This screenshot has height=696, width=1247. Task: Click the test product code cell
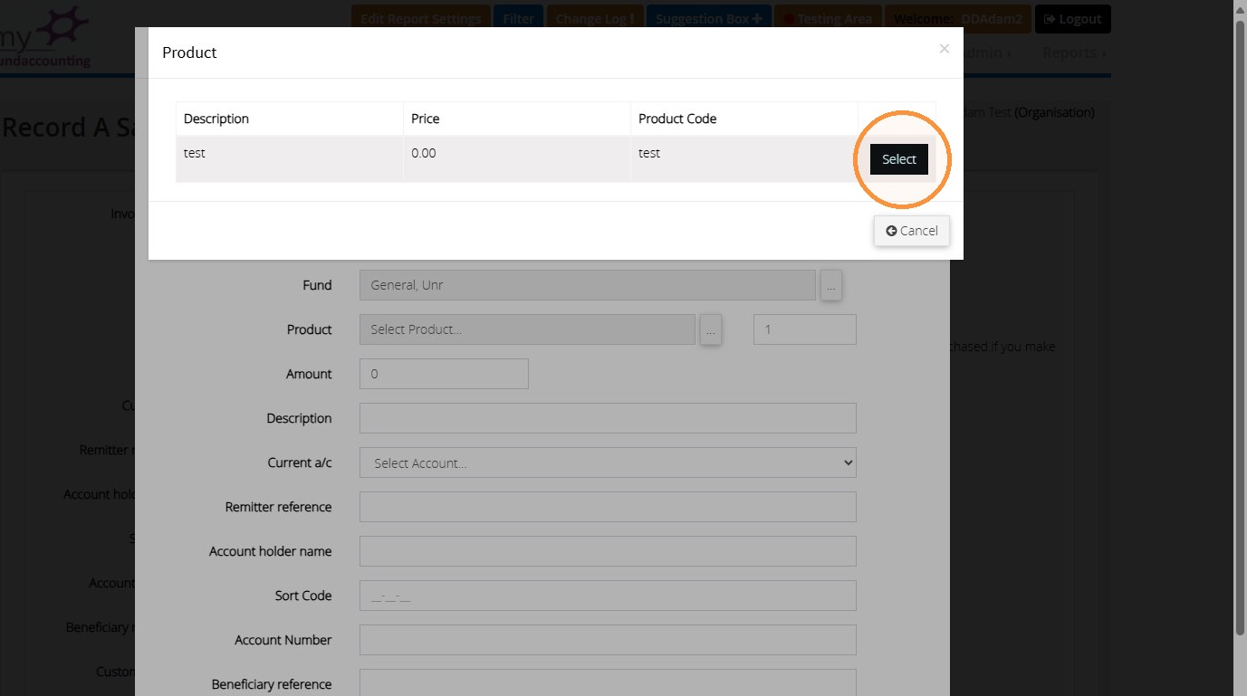pos(744,159)
